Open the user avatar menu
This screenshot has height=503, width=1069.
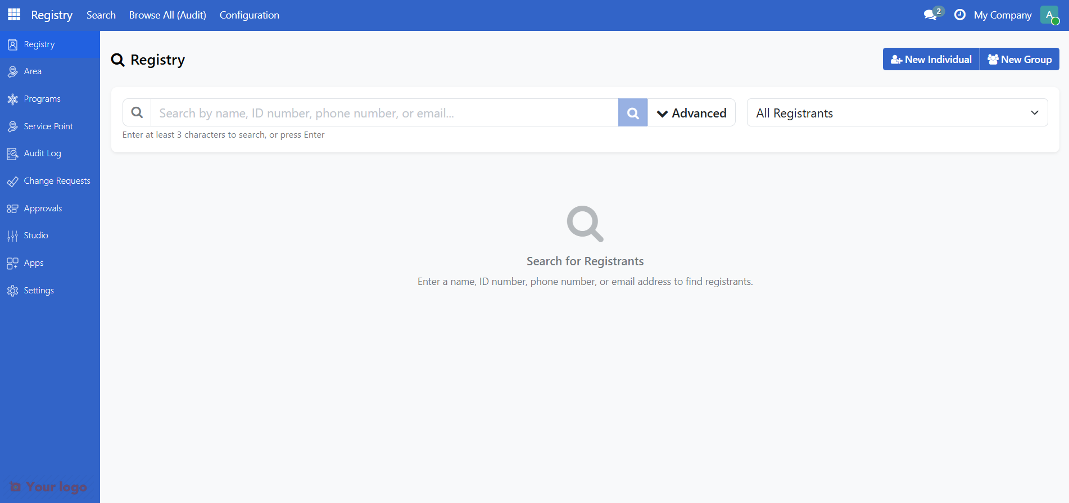[1050, 15]
